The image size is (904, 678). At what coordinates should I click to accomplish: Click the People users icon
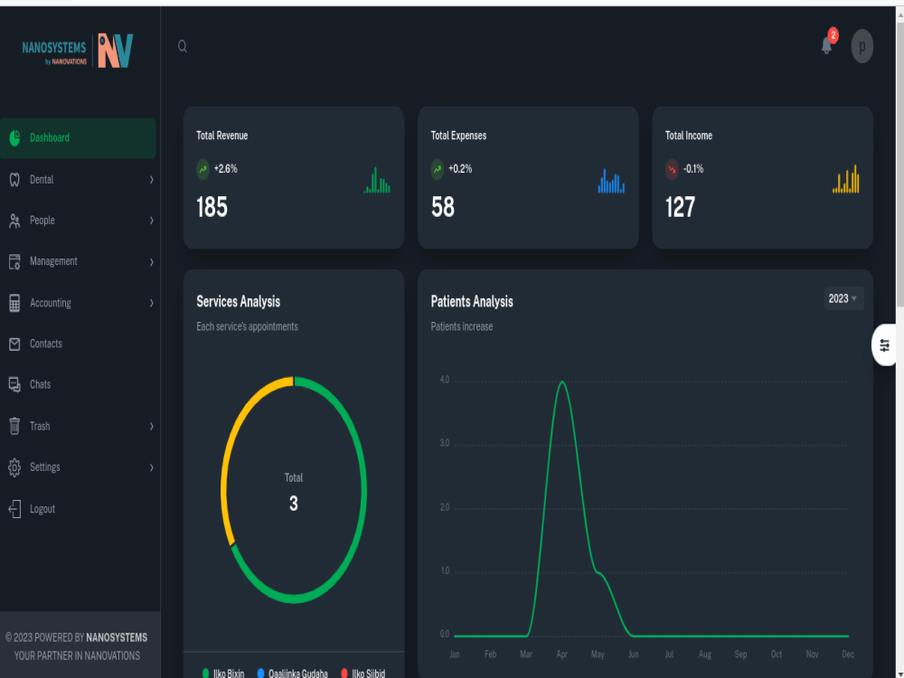pyautogui.click(x=15, y=221)
